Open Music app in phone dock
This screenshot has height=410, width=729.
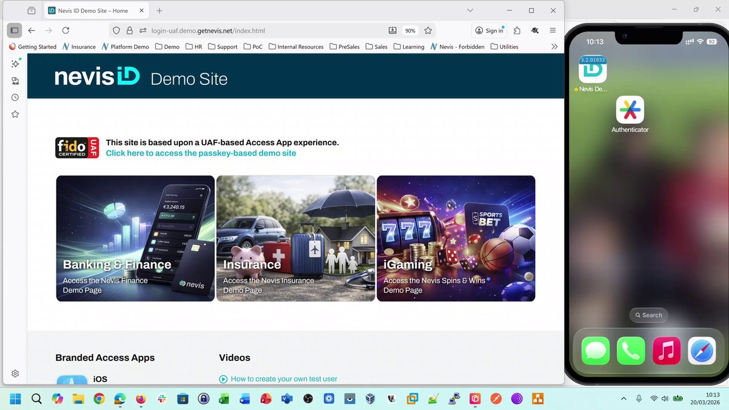[x=666, y=351]
